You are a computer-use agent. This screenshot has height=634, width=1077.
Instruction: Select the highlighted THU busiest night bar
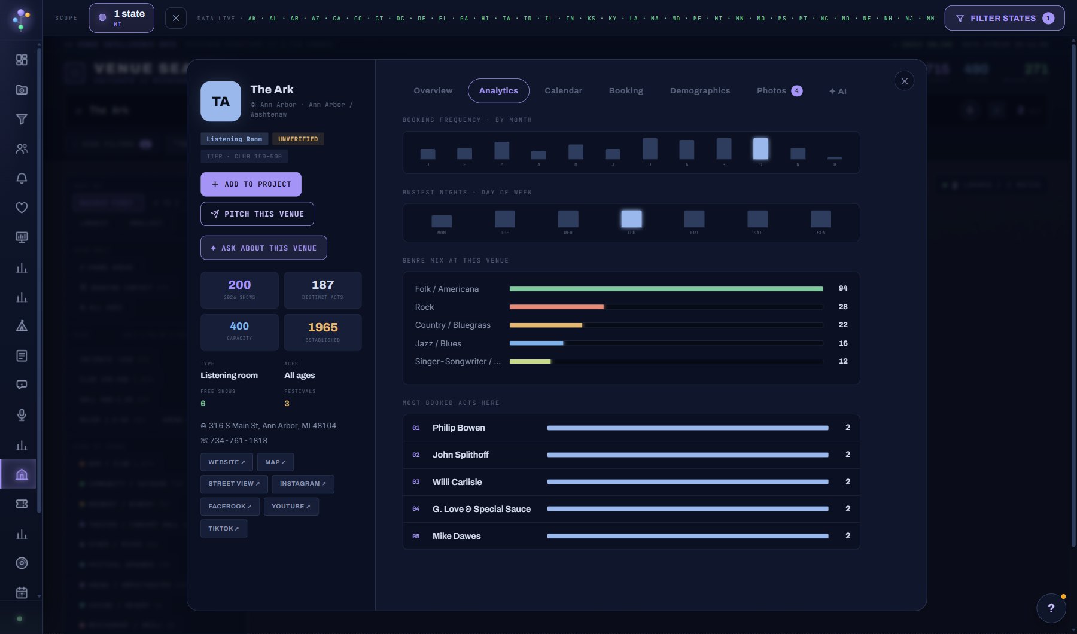click(x=631, y=219)
